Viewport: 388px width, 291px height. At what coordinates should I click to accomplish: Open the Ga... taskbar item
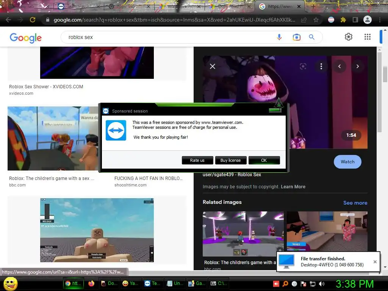coord(197,283)
